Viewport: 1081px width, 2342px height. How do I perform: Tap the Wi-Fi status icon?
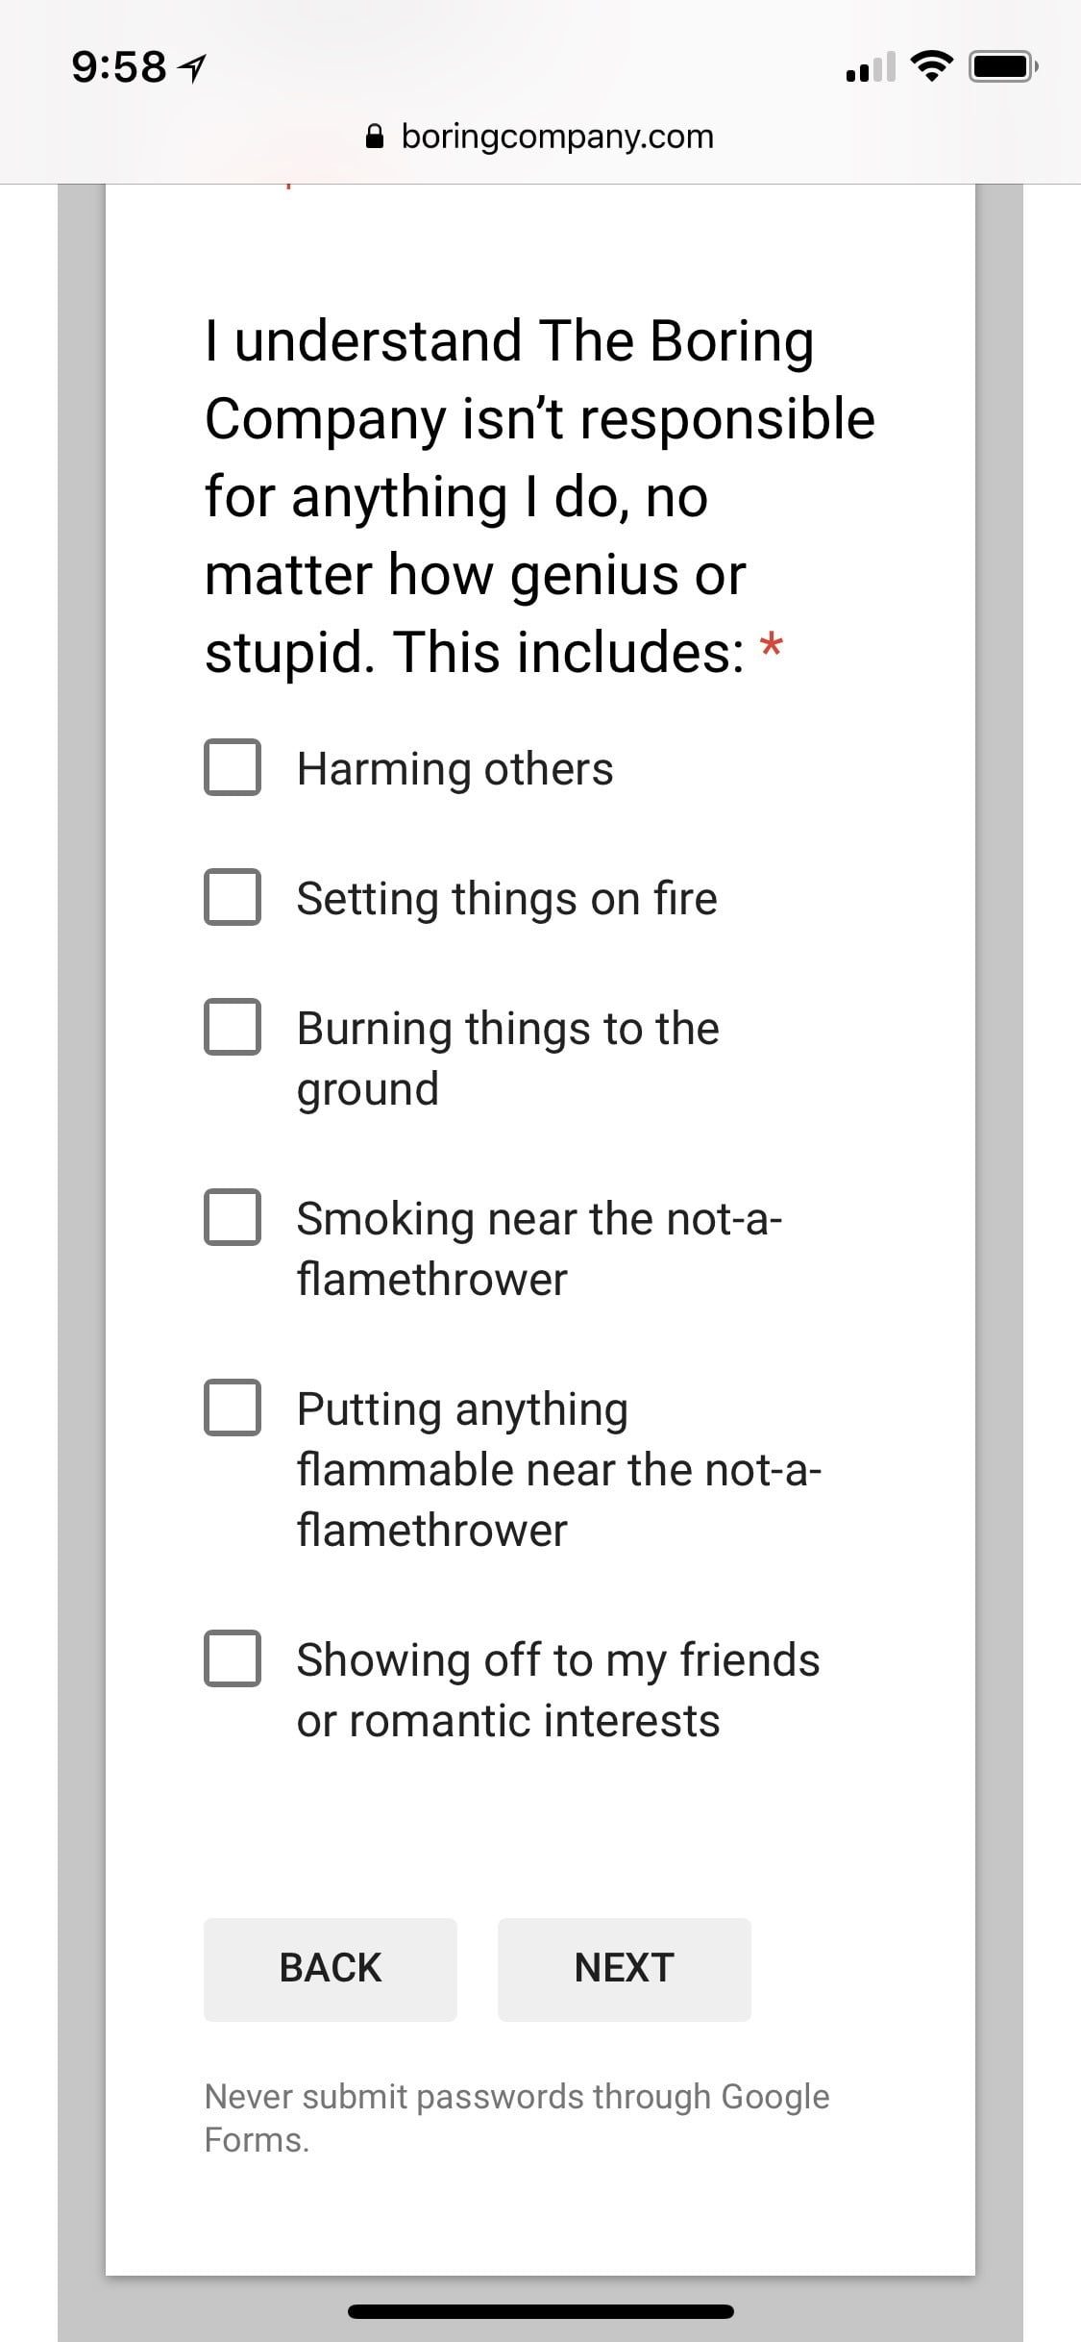(929, 66)
